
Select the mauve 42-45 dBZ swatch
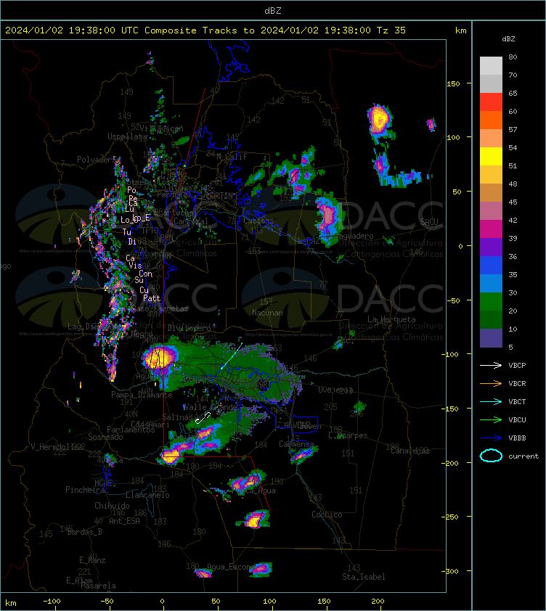[x=491, y=211]
